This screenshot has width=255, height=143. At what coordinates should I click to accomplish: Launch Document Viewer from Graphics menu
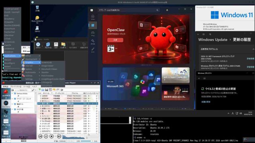(53, 69)
